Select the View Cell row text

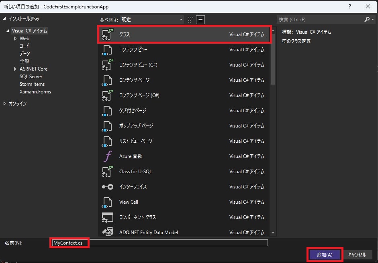129,202
